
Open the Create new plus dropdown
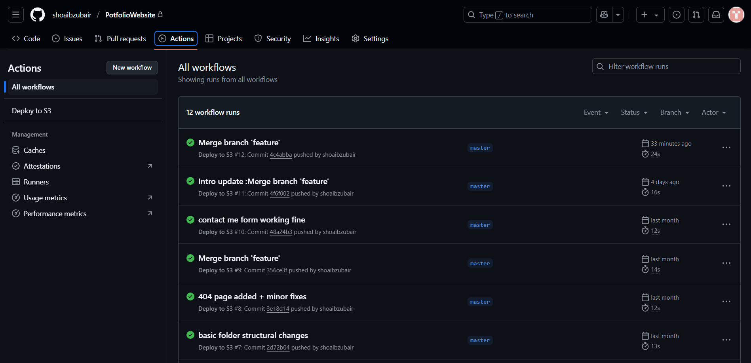click(x=650, y=15)
